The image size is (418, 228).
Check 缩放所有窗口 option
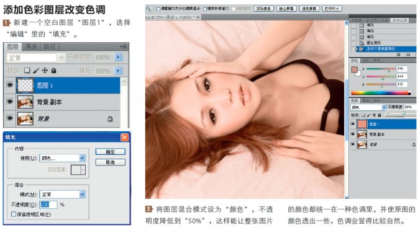pos(205,9)
